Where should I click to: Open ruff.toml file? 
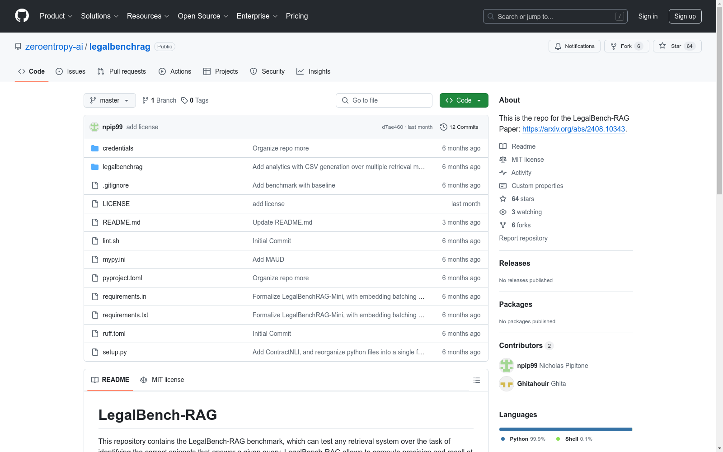[x=114, y=334]
